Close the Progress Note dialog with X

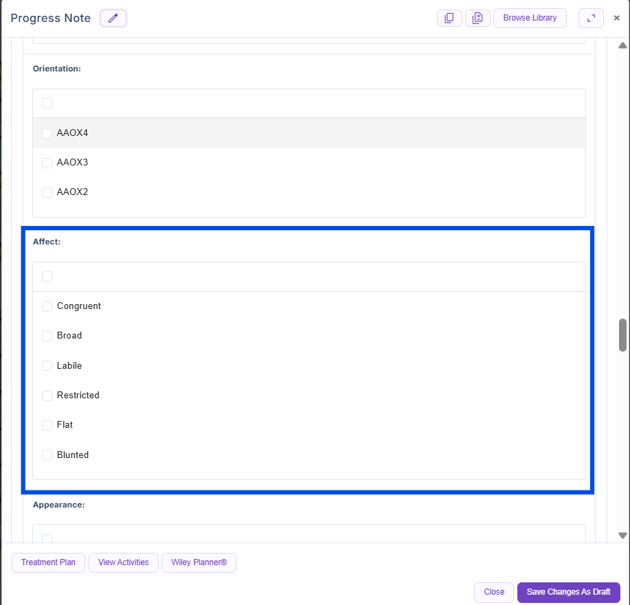[616, 19]
